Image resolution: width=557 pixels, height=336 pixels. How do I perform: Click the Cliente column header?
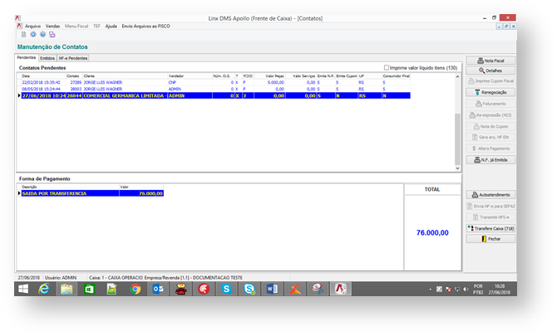click(125, 75)
